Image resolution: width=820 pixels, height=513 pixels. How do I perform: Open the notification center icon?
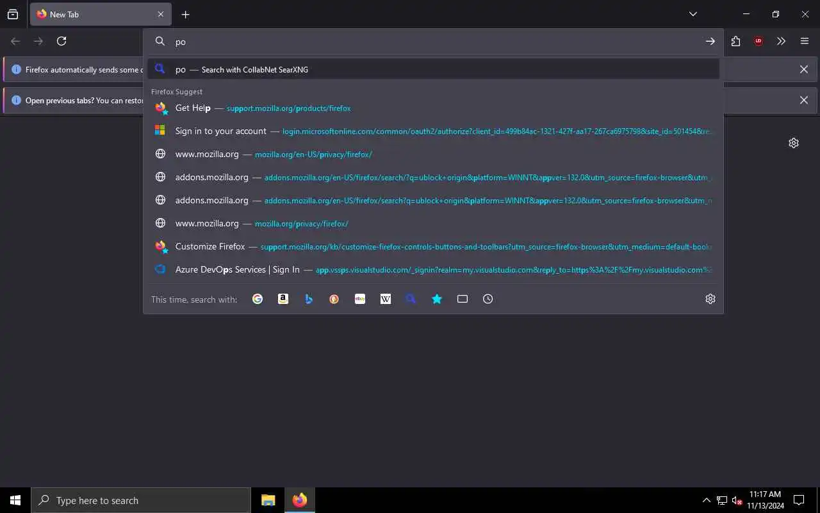(799, 500)
